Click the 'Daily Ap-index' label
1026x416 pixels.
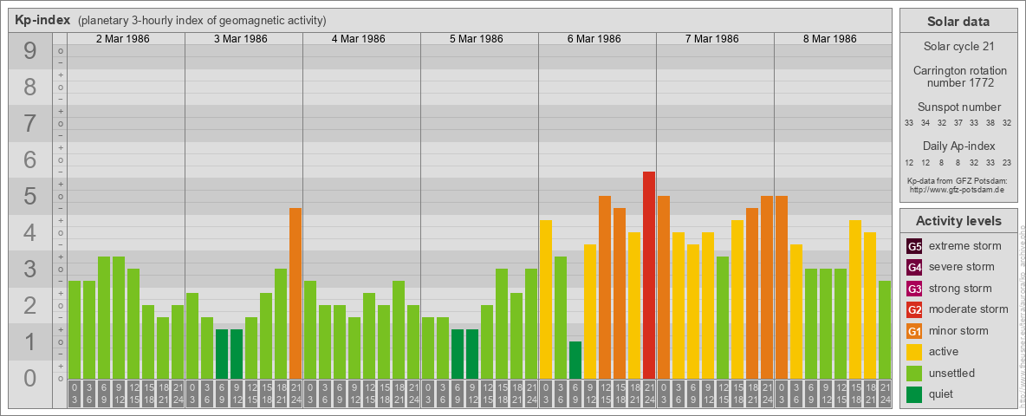[x=958, y=146]
